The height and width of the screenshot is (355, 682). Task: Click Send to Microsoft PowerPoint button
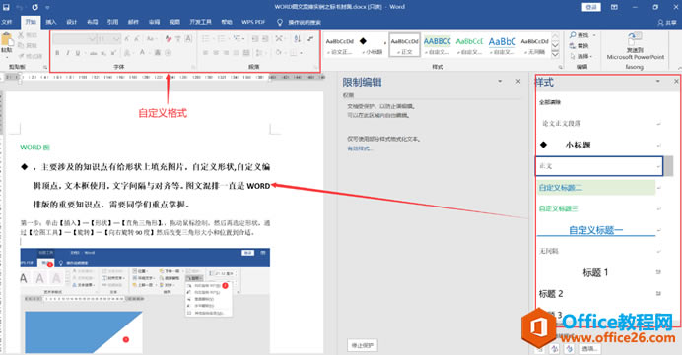[635, 46]
